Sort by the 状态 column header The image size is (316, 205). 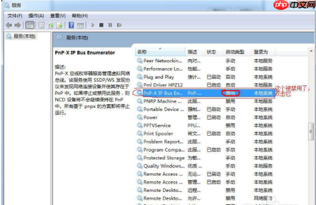point(213,52)
